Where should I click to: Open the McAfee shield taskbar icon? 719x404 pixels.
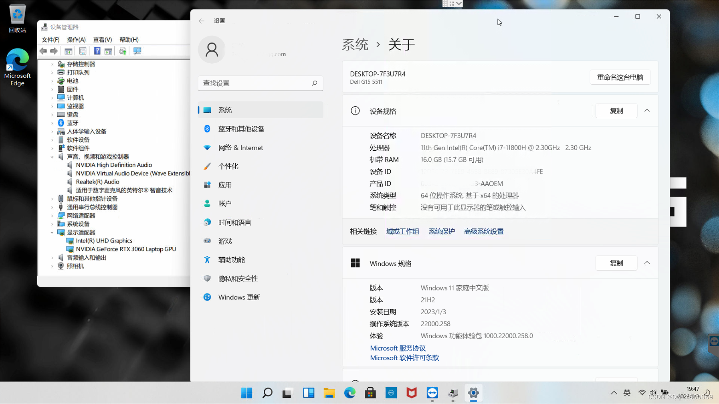(x=412, y=393)
